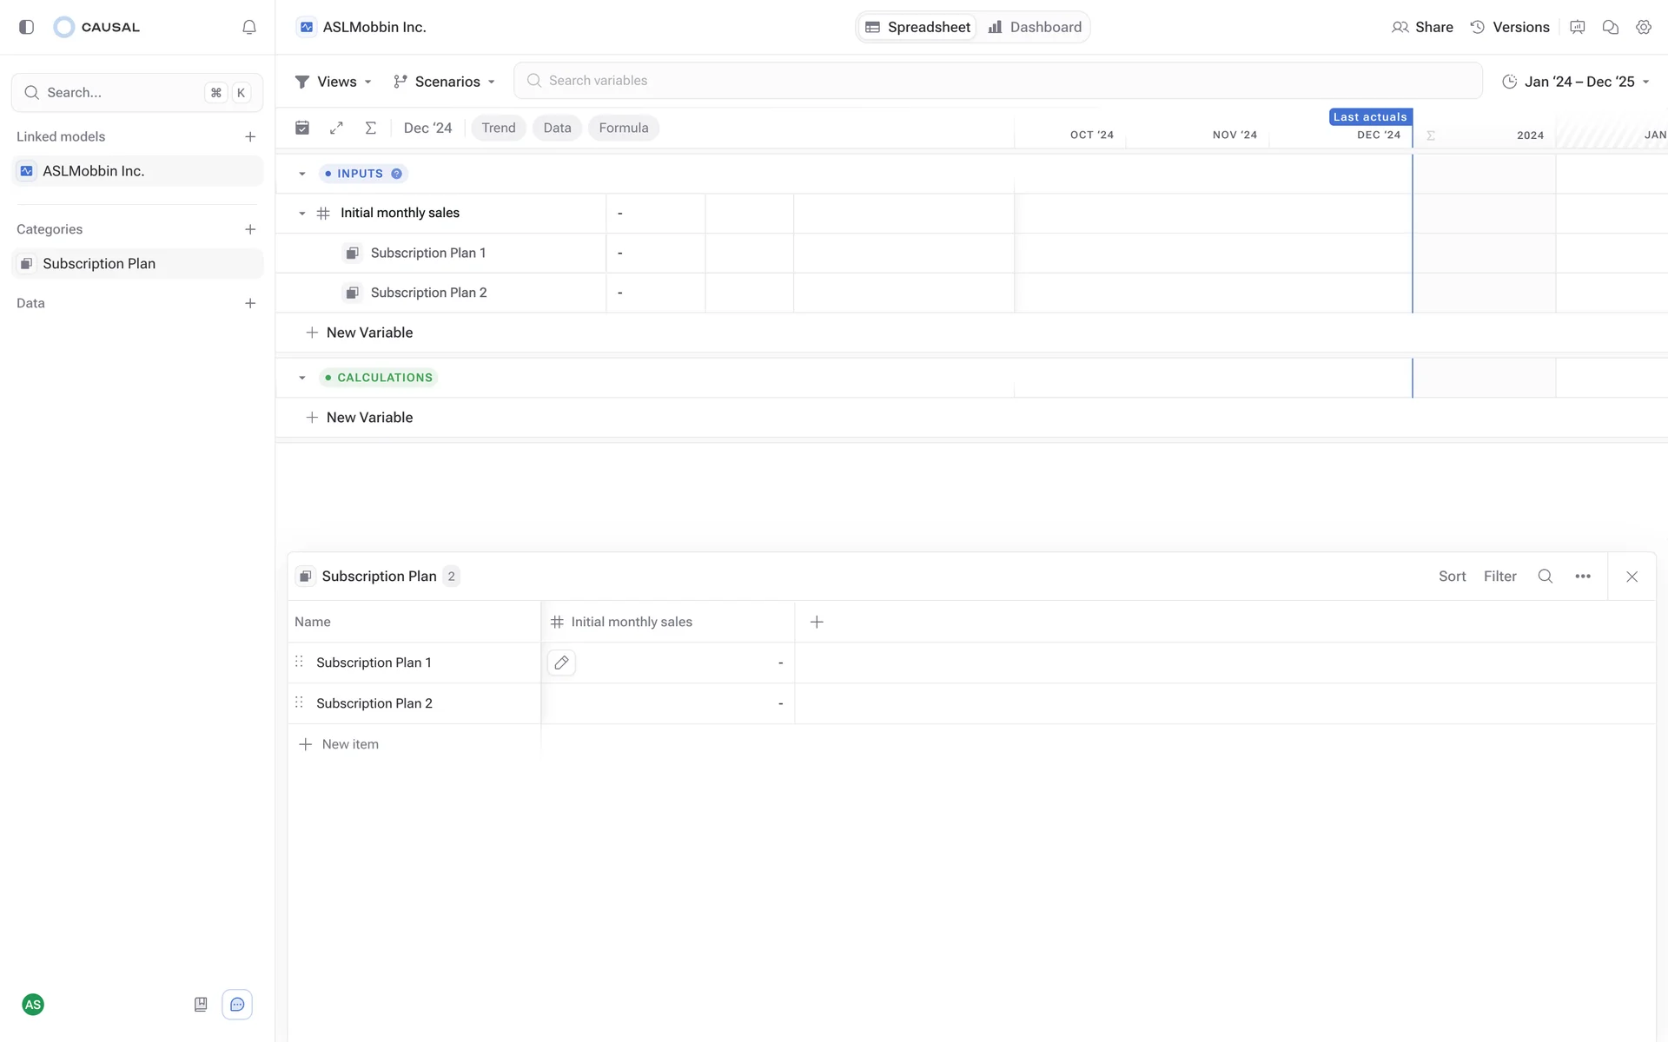1668x1042 pixels.
Task: Open the date range Jan '24 – Dec '25 dropdown
Action: 1576,82
